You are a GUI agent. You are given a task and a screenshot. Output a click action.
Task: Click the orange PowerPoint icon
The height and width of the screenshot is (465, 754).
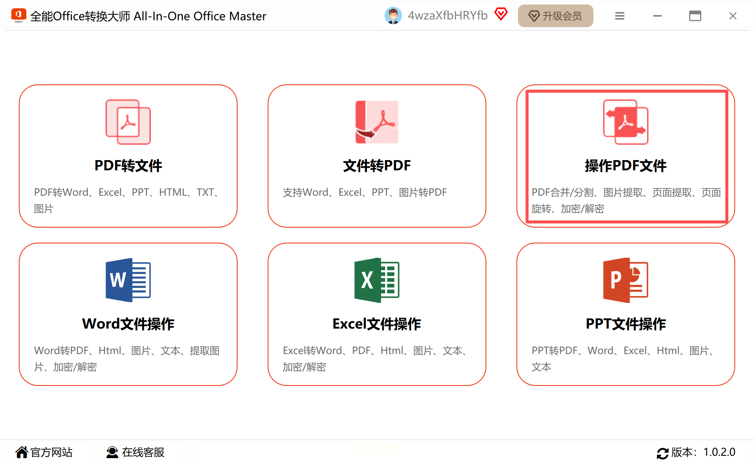(625, 280)
